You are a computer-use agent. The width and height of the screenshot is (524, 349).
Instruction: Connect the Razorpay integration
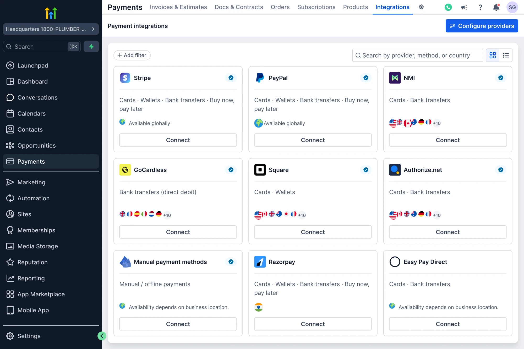point(313,324)
